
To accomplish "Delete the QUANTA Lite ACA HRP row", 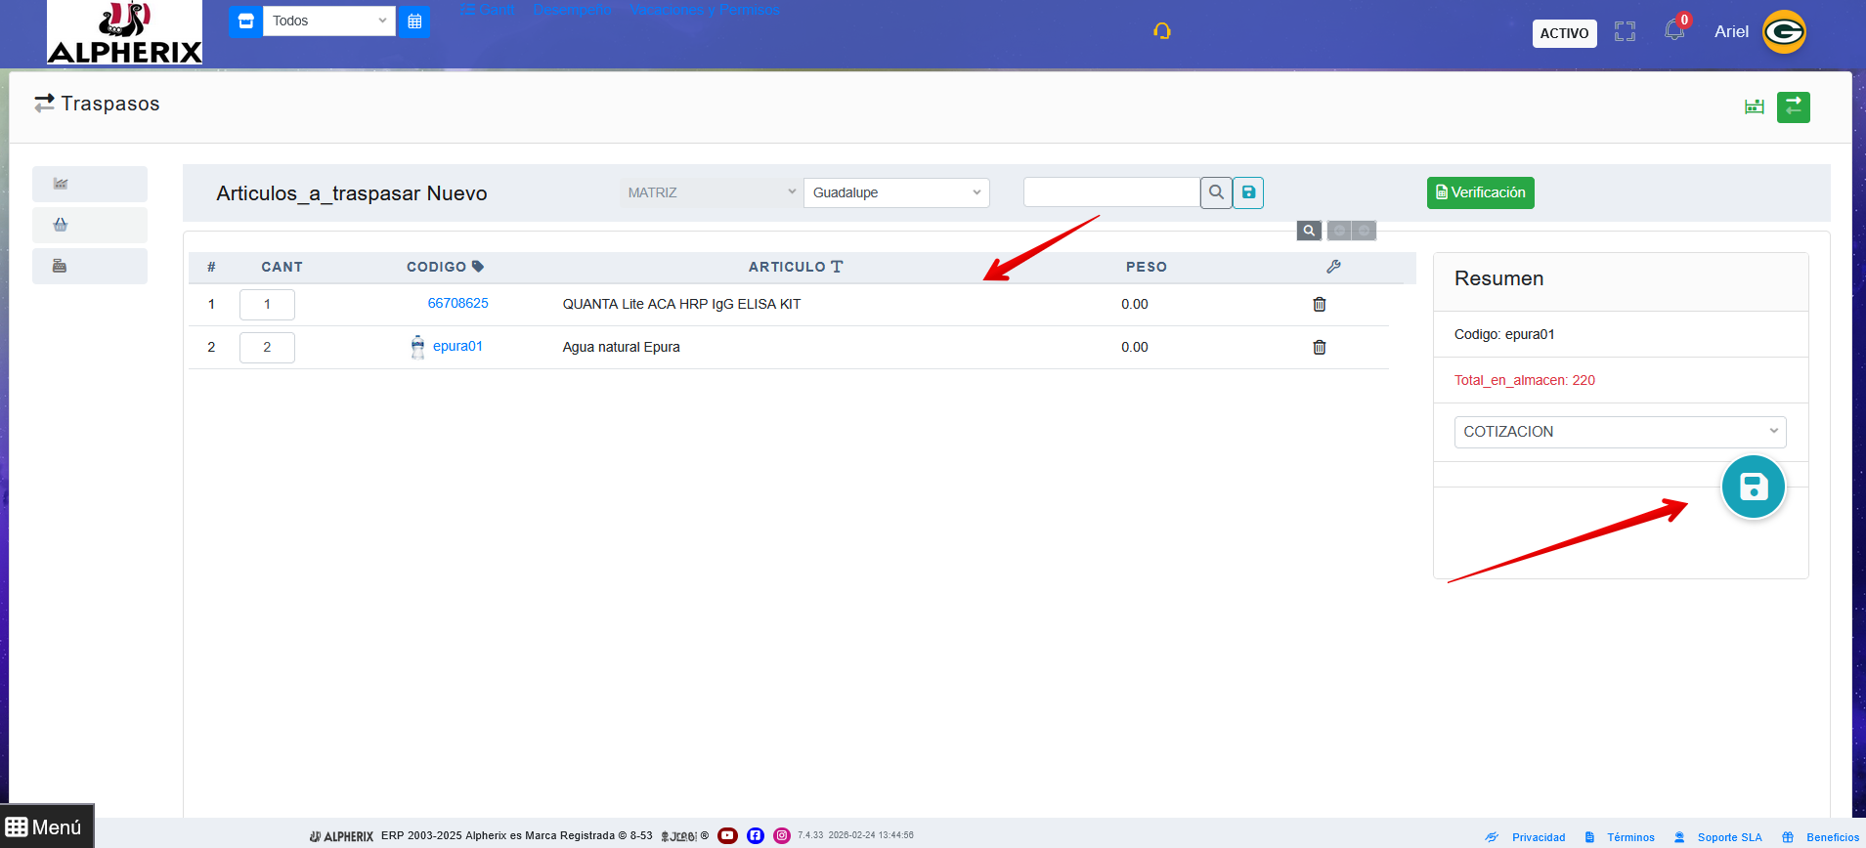I will [1319, 305].
